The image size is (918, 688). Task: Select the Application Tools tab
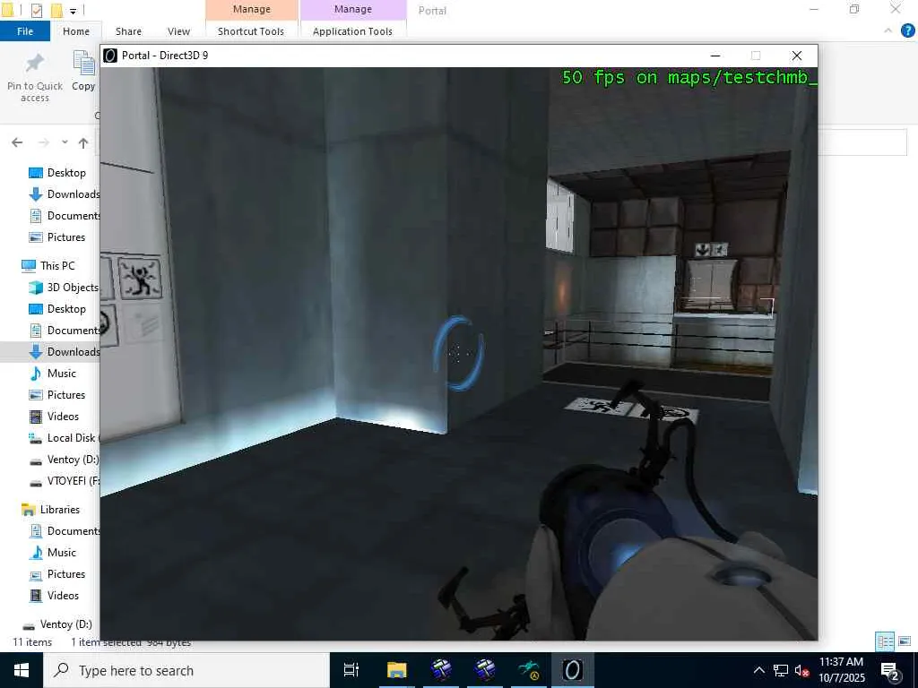pyautogui.click(x=352, y=31)
